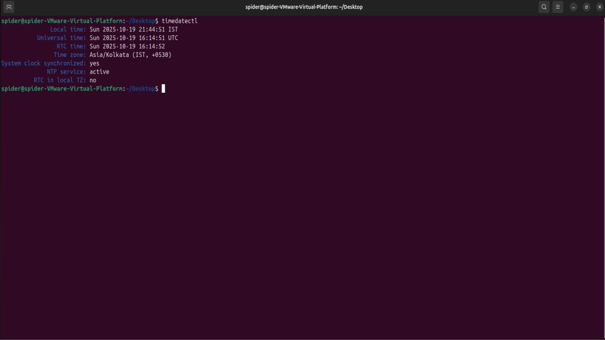
Task: Click the magnifier icon to find text
Action: pyautogui.click(x=543, y=7)
